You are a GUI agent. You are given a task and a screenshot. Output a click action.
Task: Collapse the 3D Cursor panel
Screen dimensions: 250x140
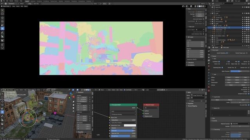[191, 37]
